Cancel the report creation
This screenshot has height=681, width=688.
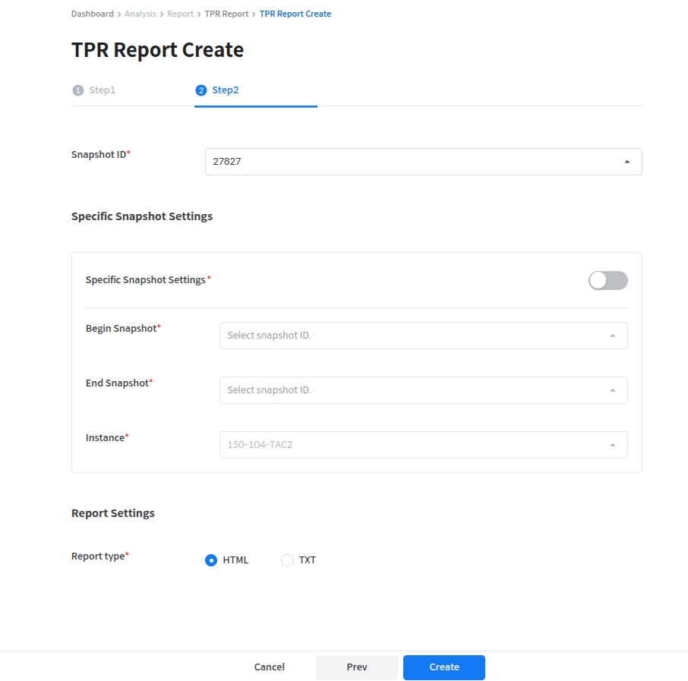pos(269,667)
